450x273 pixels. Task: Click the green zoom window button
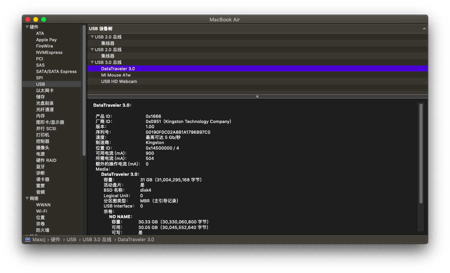[x=44, y=19]
